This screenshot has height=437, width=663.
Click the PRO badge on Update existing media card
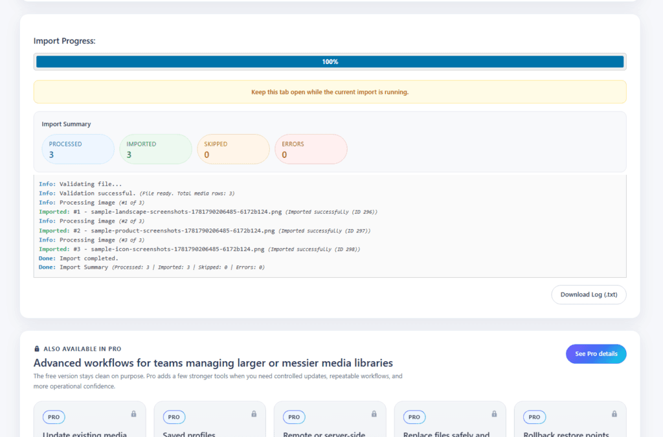click(54, 417)
